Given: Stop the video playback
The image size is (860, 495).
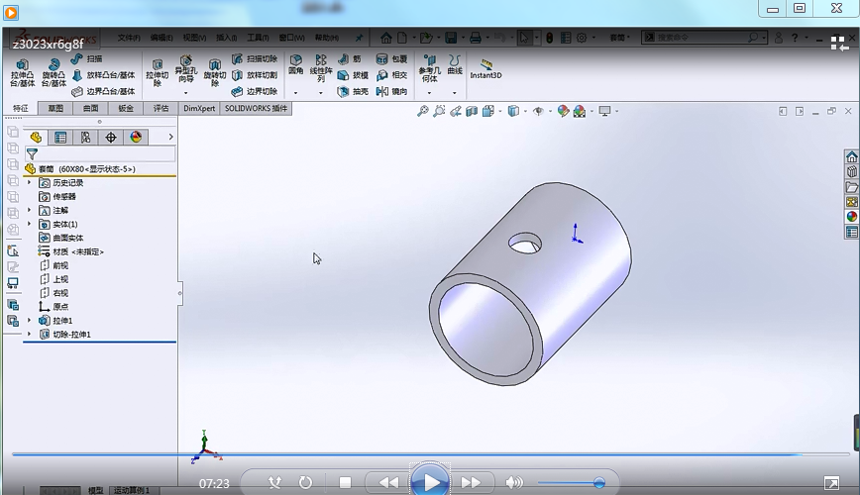Looking at the screenshot, I should click(345, 482).
